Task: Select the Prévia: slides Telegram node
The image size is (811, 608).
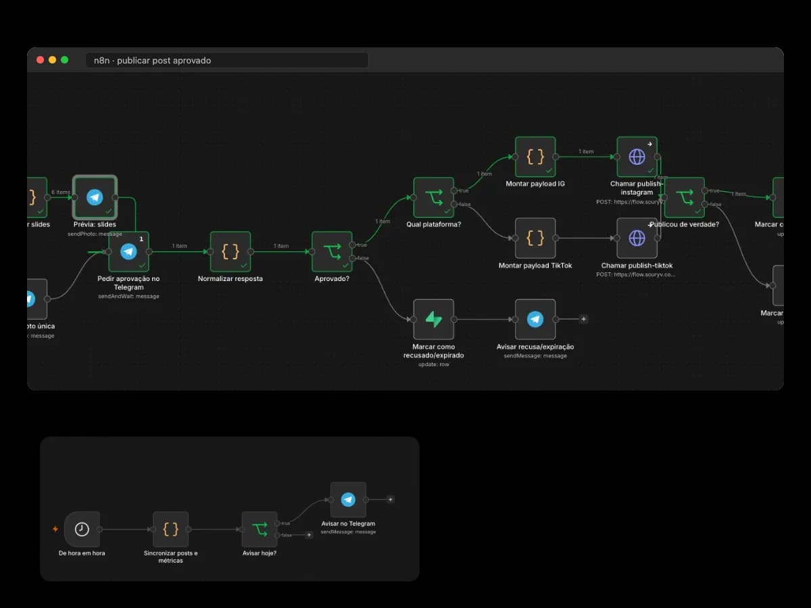Action: pyautogui.click(x=95, y=197)
